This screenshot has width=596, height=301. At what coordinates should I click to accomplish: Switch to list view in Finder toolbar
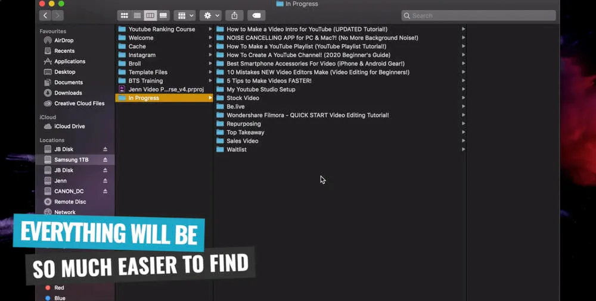pyautogui.click(x=137, y=15)
